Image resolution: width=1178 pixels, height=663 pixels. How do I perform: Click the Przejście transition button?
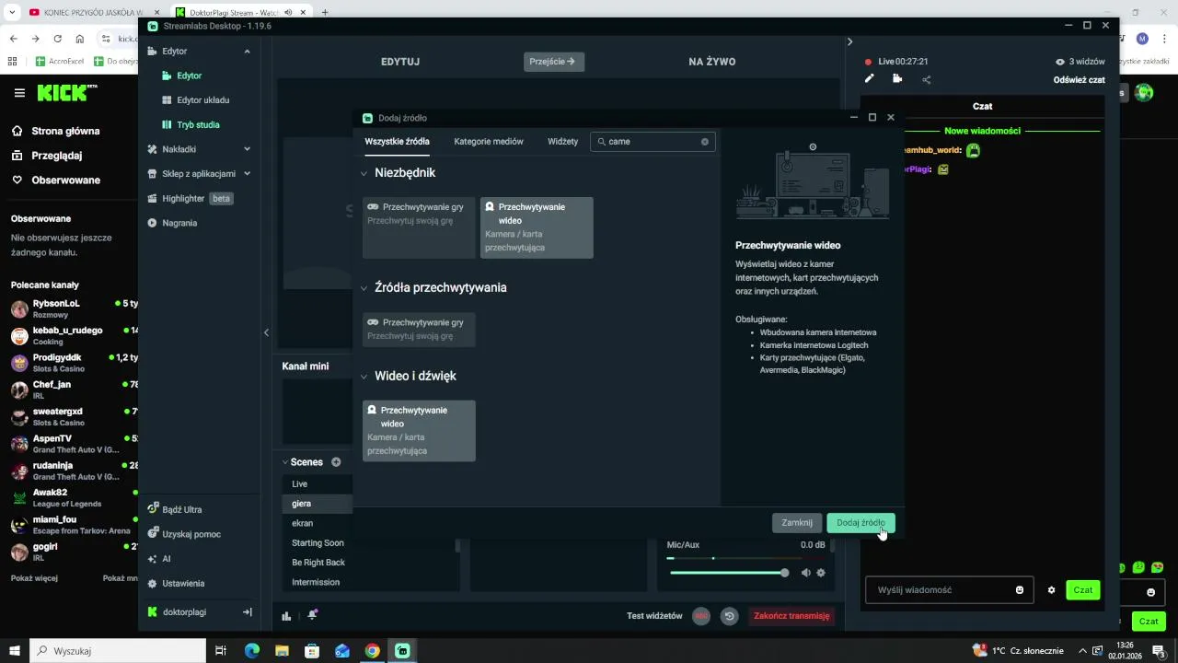click(553, 62)
